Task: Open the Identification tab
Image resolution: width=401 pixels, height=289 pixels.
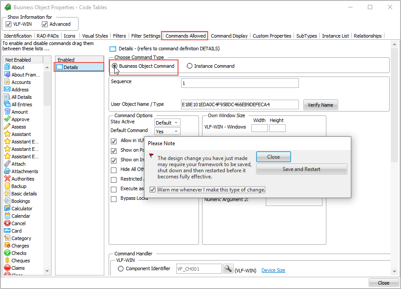Action: tap(17, 36)
